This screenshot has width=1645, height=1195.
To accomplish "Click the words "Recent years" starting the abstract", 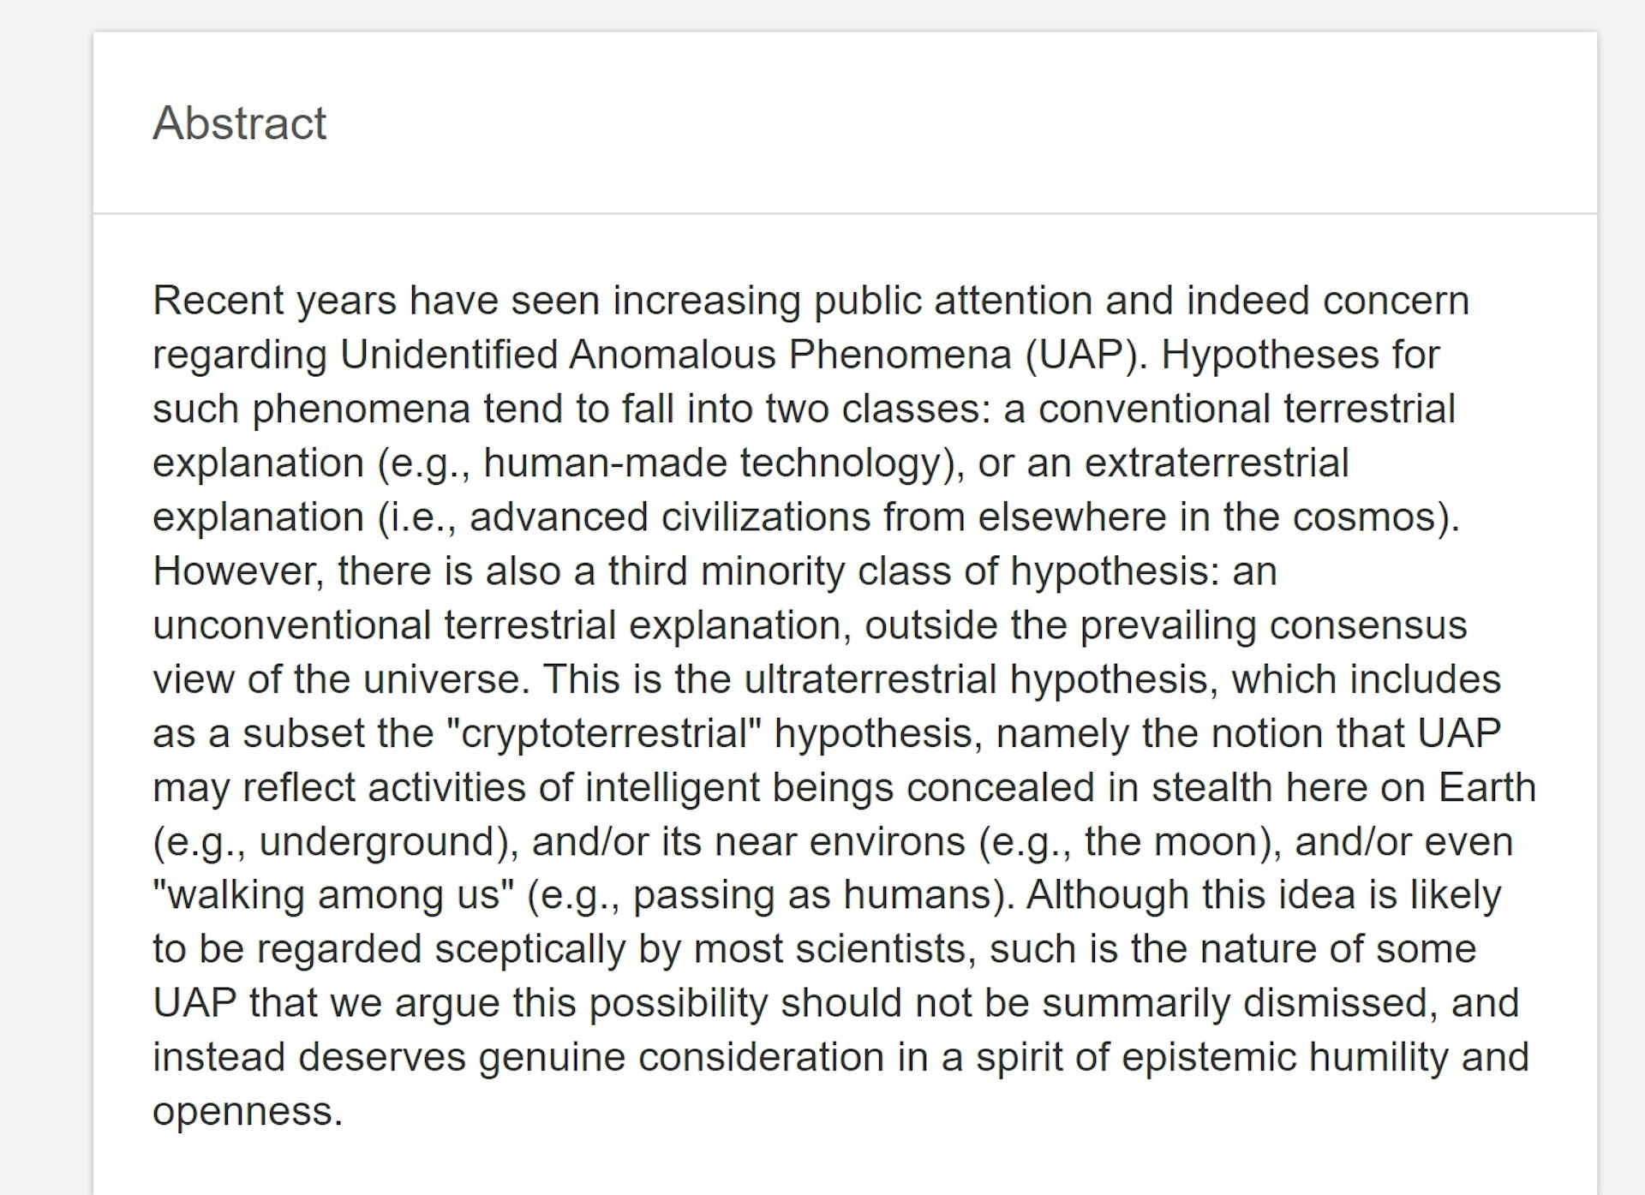I will pos(274,301).
